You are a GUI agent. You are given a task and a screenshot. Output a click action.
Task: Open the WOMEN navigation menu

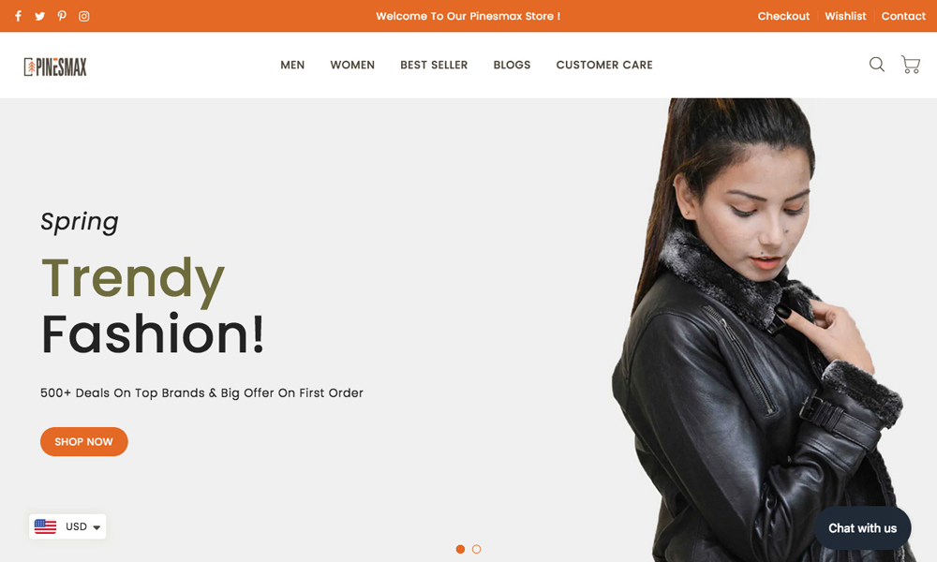352,66
